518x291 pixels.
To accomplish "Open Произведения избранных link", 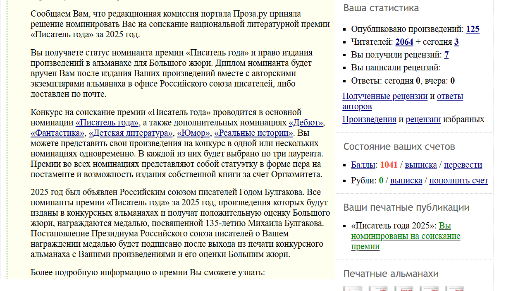I will (x=369, y=119).
